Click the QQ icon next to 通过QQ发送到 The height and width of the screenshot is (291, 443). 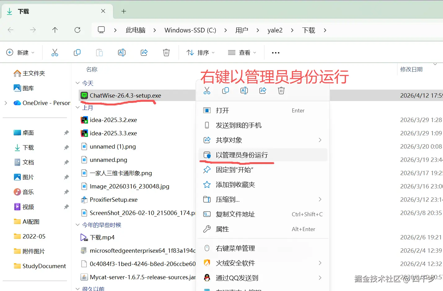(x=207, y=277)
